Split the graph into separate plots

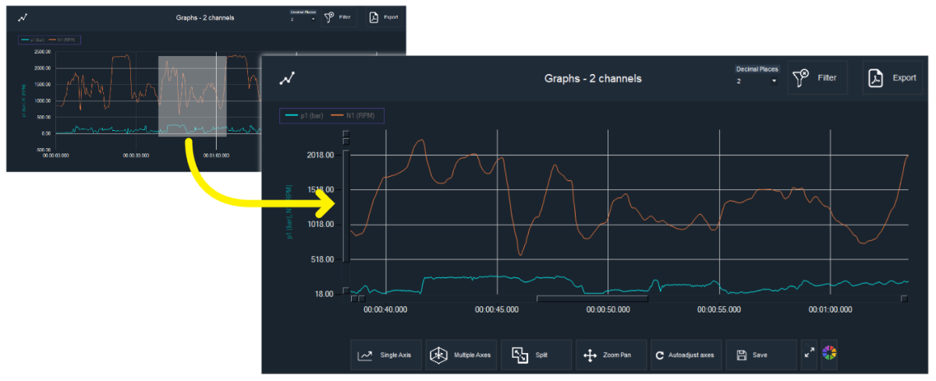[536, 355]
